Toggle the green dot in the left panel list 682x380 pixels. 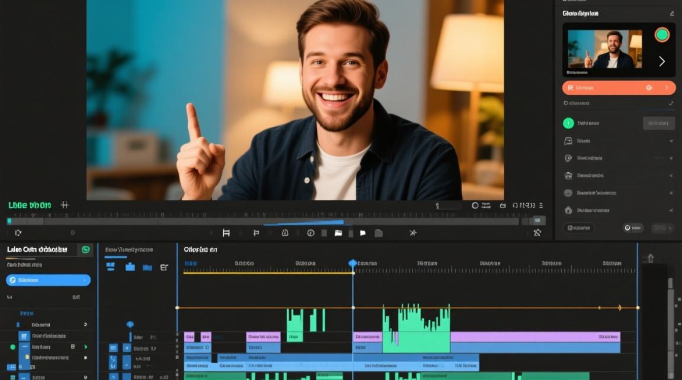pyautogui.click(x=13, y=347)
